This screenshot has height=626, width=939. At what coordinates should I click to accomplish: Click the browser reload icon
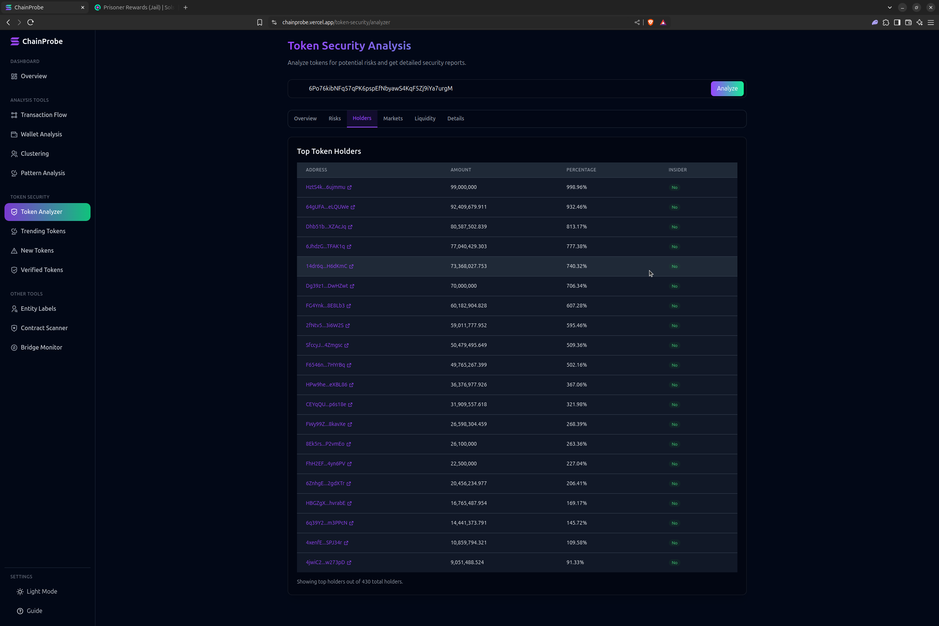(x=30, y=22)
